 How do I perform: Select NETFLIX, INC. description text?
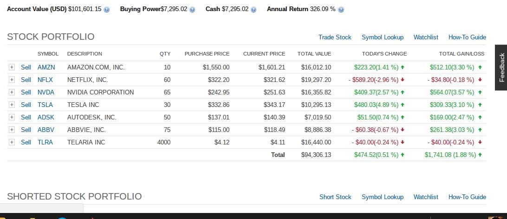(x=88, y=80)
